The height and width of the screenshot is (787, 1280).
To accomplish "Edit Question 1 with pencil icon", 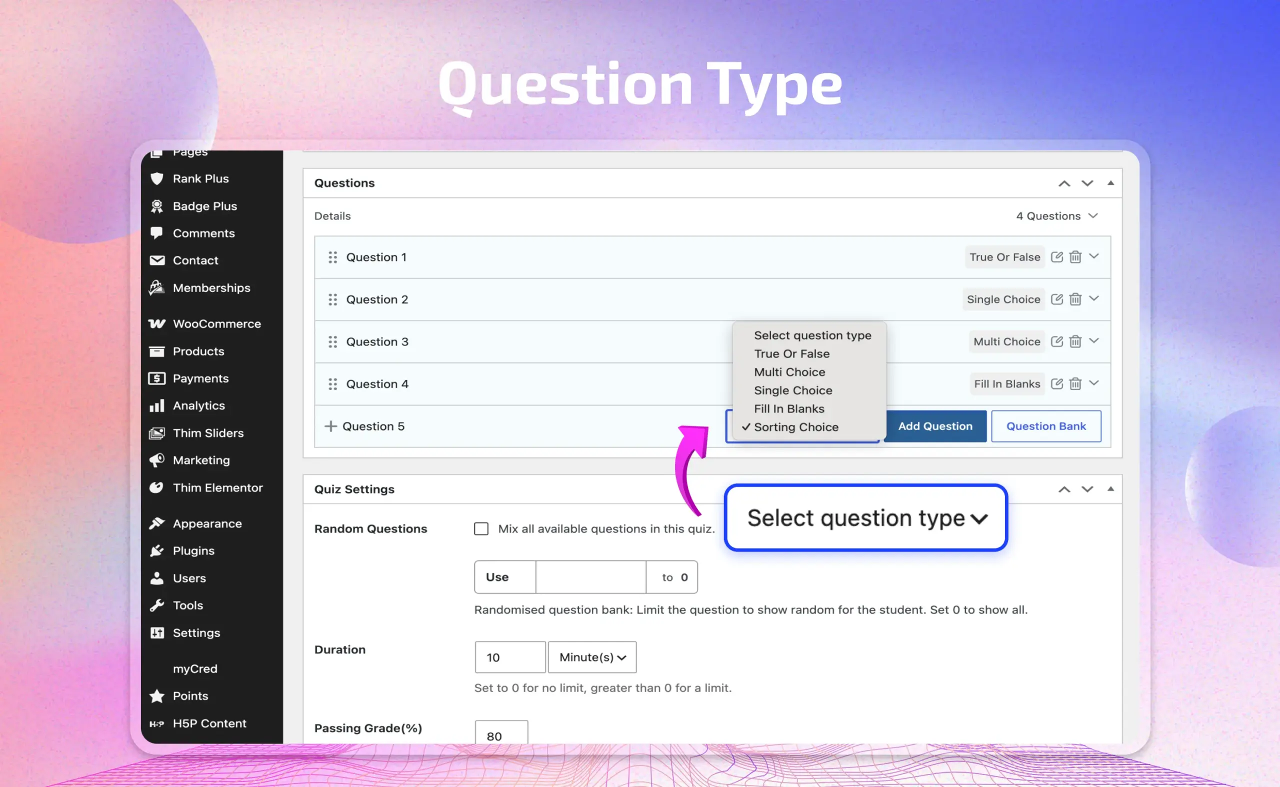I will 1056,256.
